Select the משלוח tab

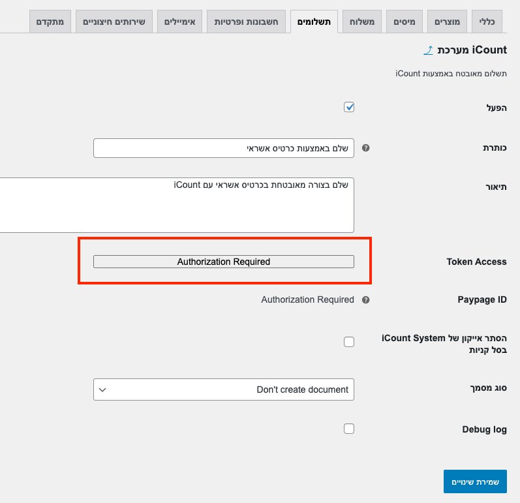[362, 22]
